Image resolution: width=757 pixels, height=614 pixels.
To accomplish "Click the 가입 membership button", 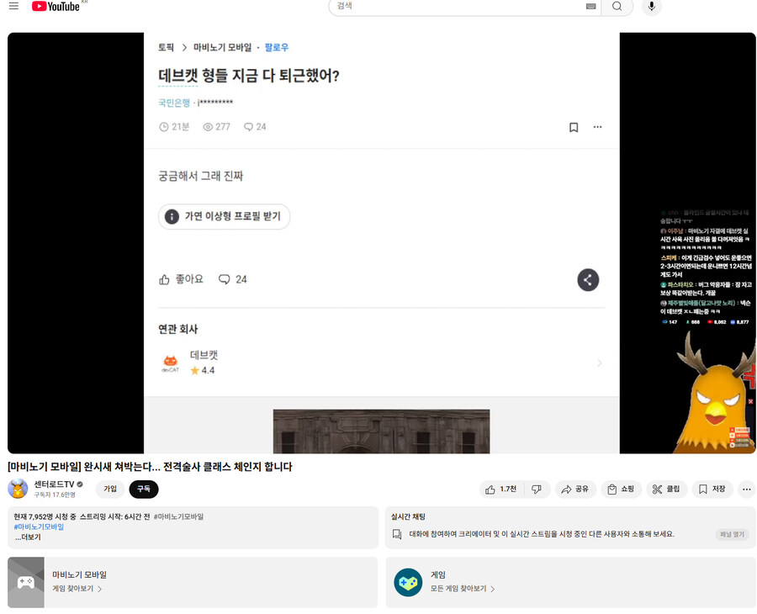I will pos(110,489).
